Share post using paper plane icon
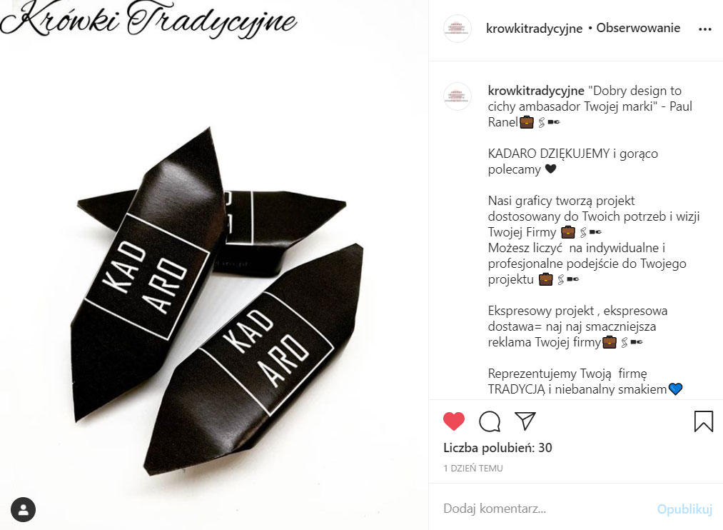 525,421
